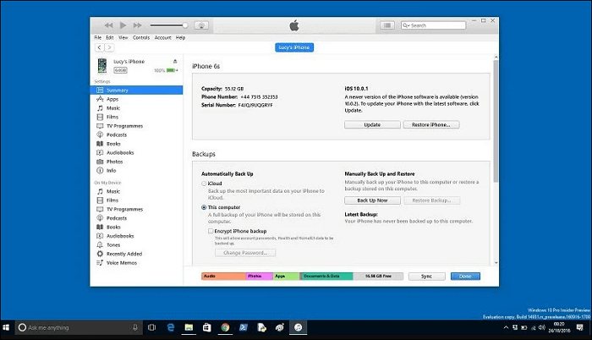592x340 pixels.
Task: Click the eject icon next to Lucy's iPhone
Action: click(x=175, y=61)
